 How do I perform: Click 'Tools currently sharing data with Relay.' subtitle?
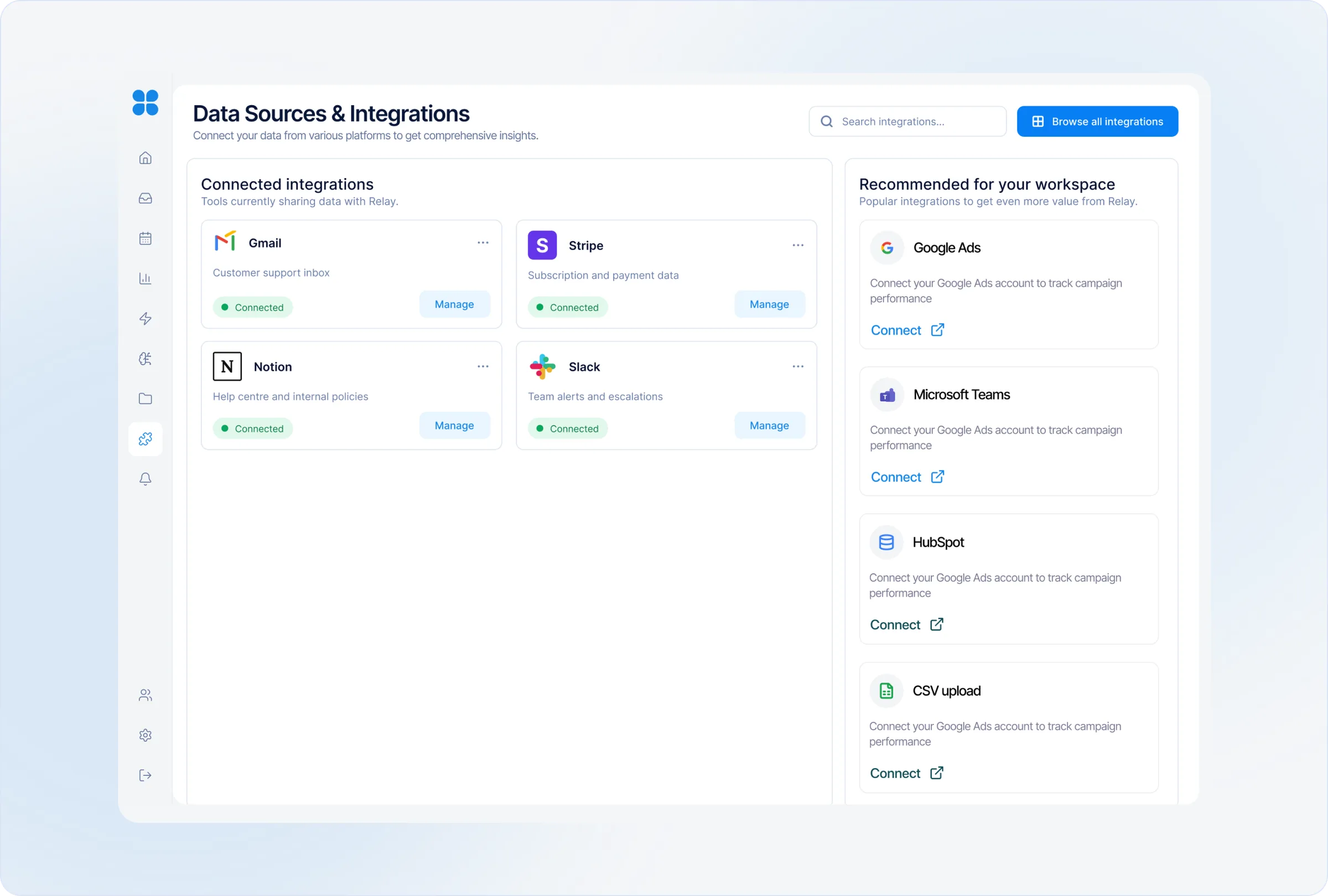click(x=299, y=201)
